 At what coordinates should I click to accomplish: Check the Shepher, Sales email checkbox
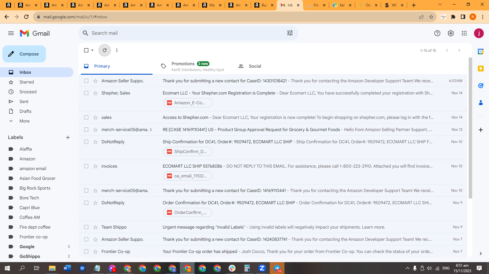[x=86, y=93]
